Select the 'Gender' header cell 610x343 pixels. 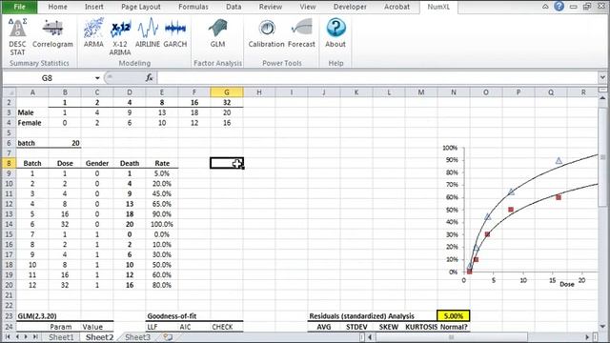point(97,163)
